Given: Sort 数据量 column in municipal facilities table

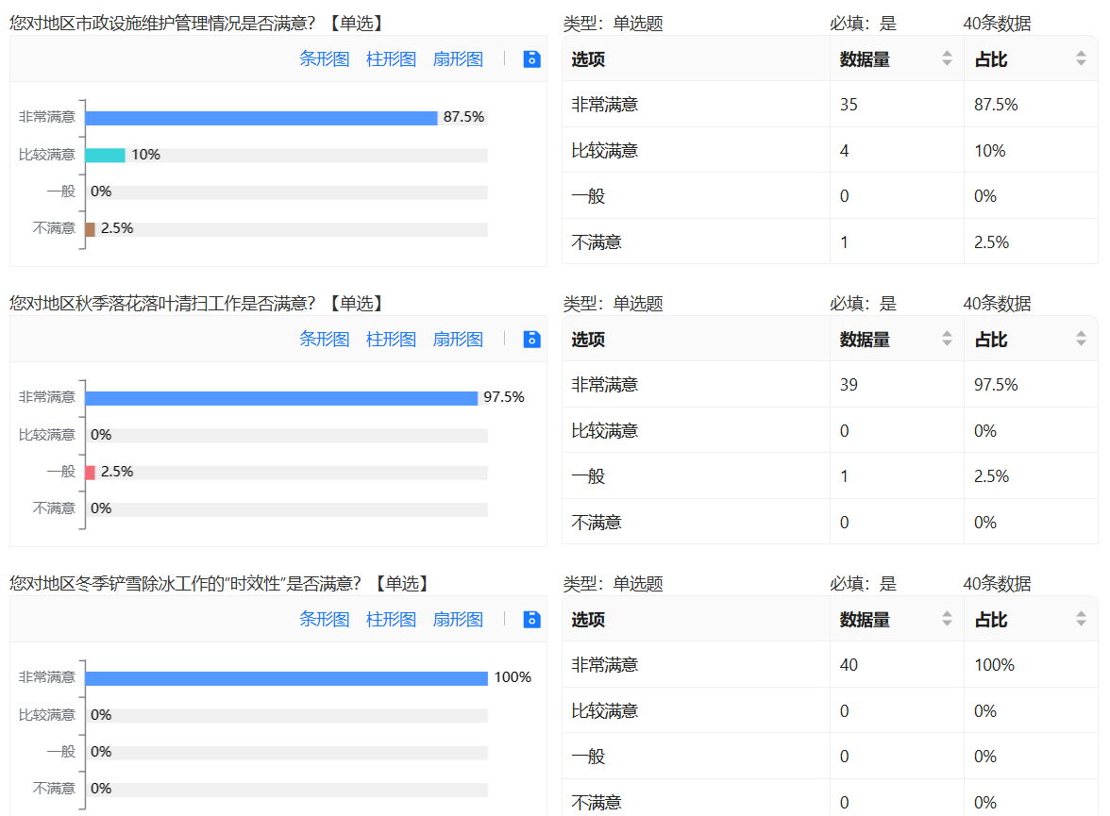Looking at the screenshot, I should tap(947, 58).
